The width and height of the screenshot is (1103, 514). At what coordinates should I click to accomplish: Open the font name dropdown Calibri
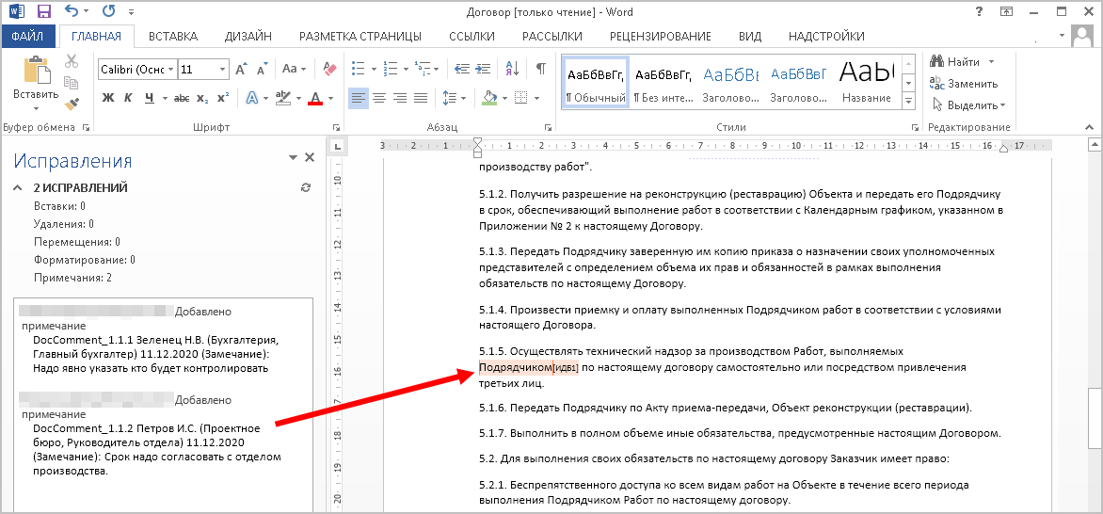pyautogui.click(x=170, y=70)
